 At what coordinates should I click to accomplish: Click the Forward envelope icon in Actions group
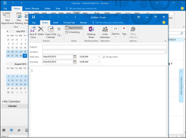point(59,35)
